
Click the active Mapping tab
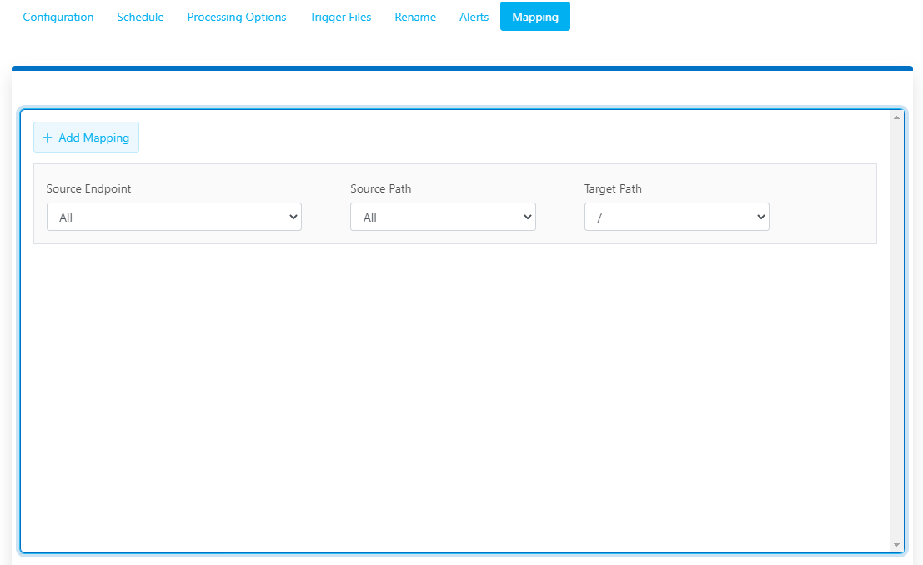tap(535, 17)
